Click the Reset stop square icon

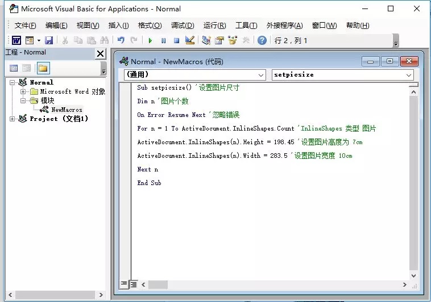point(176,41)
